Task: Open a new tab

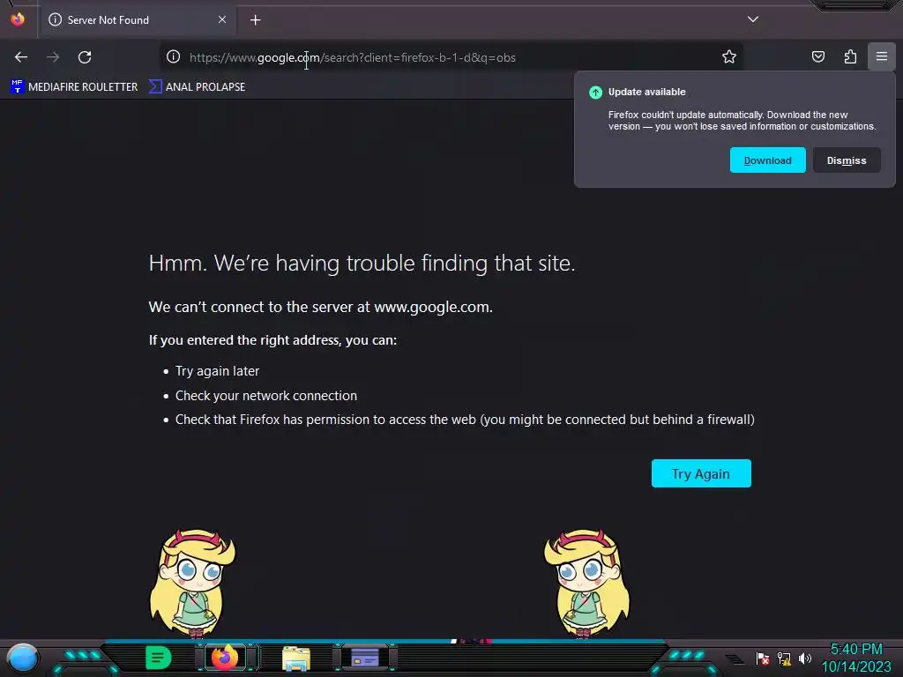Action: tap(255, 20)
